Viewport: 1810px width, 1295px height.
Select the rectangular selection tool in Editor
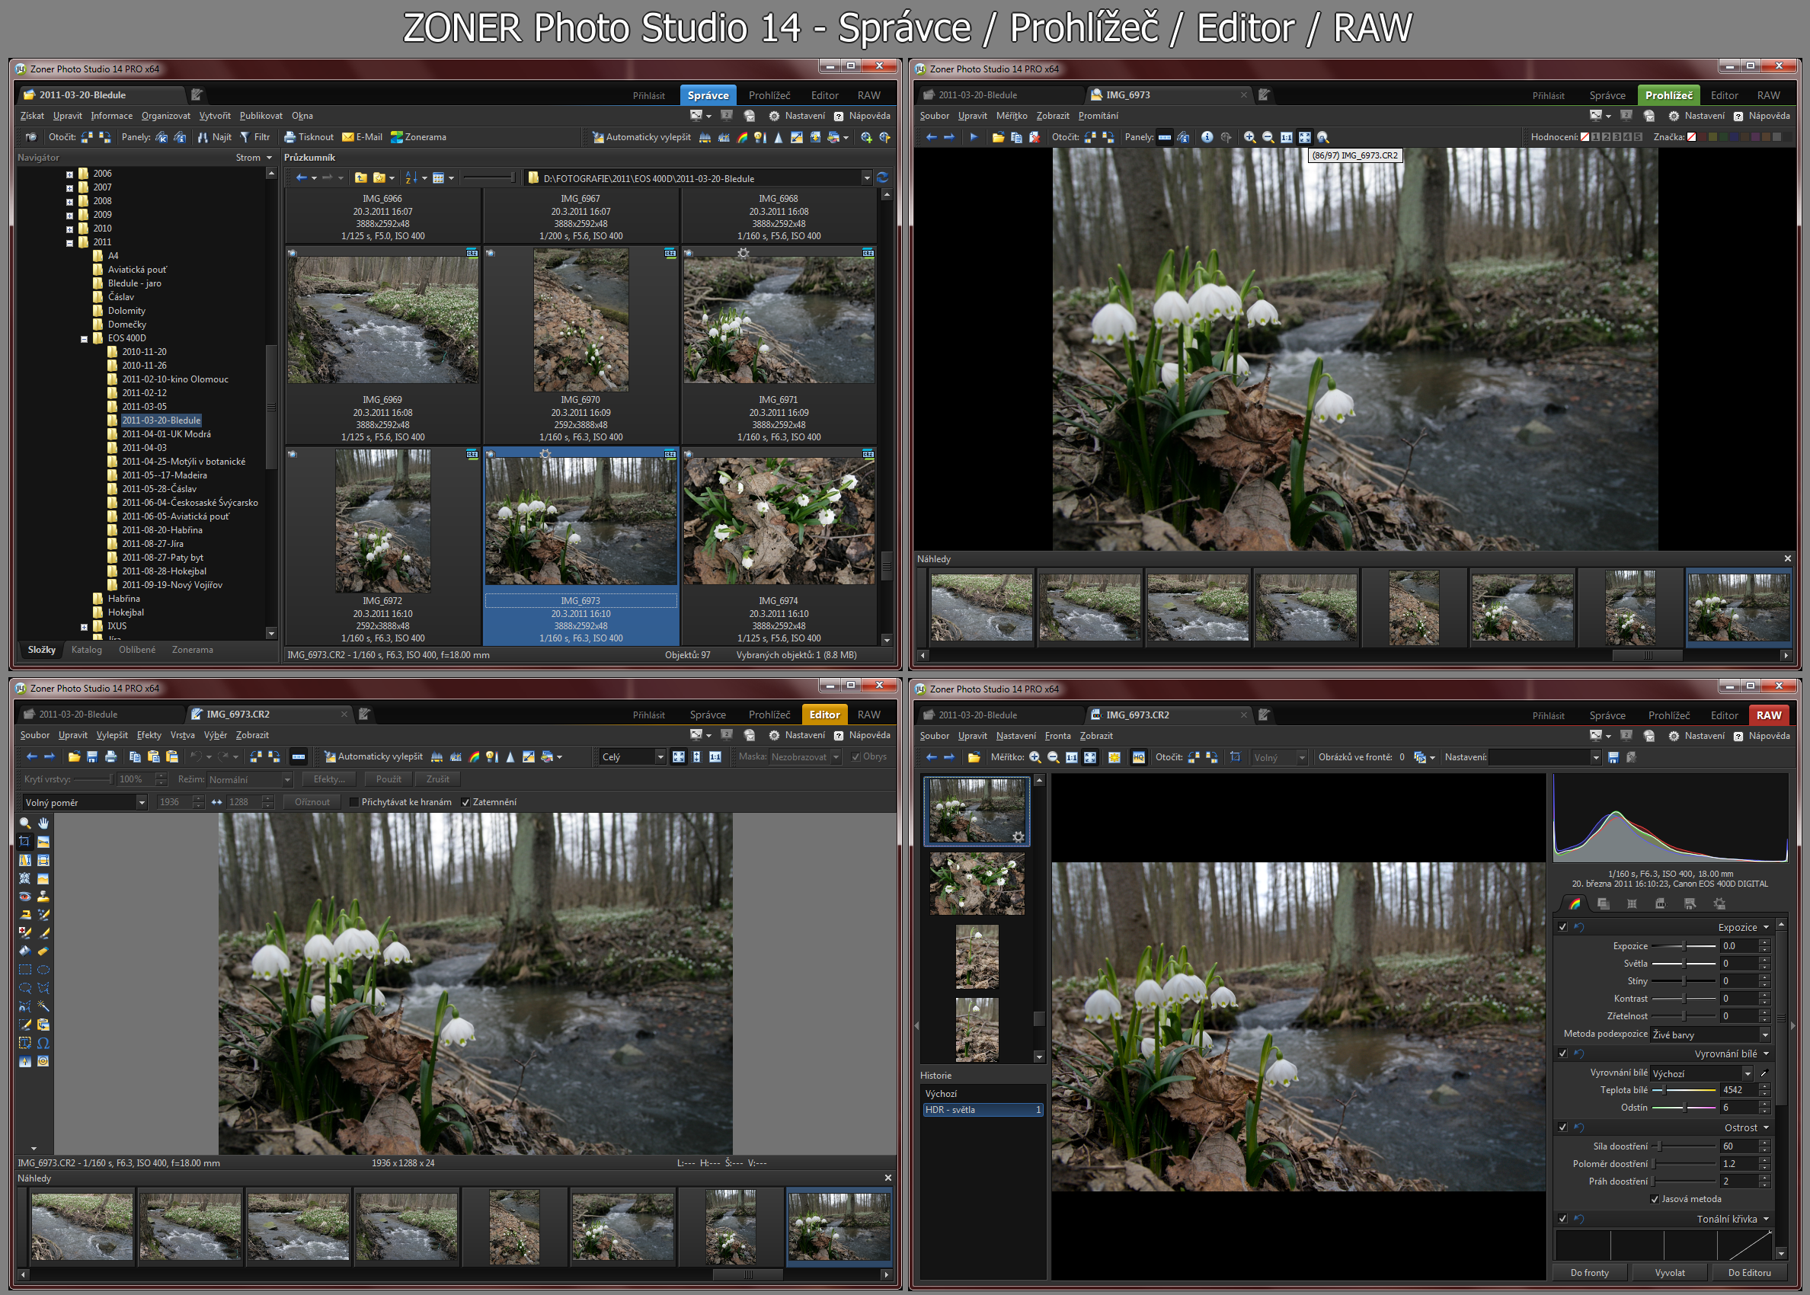coord(25,970)
